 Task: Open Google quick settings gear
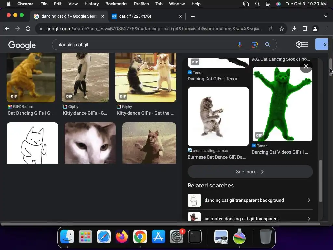(x=299, y=44)
